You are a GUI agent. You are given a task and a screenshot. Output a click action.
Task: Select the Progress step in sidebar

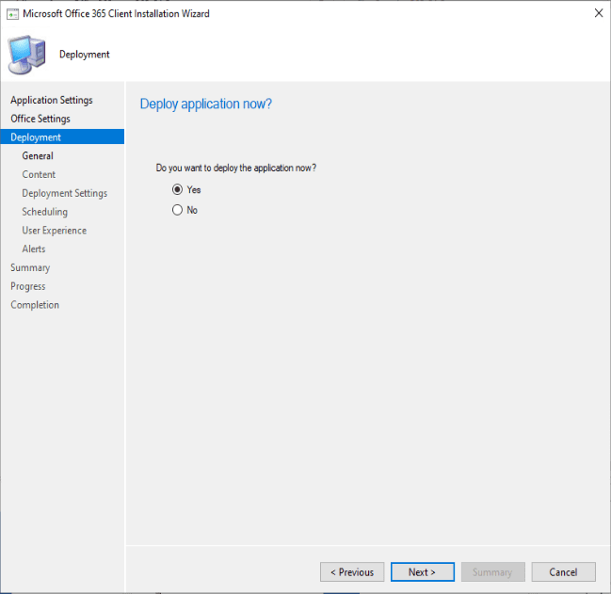(x=28, y=286)
